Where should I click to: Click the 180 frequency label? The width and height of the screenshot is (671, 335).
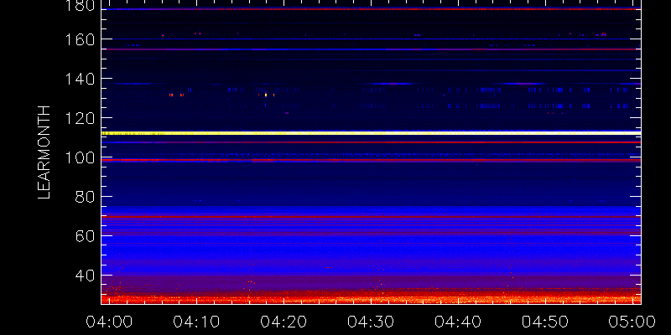tap(80, 6)
